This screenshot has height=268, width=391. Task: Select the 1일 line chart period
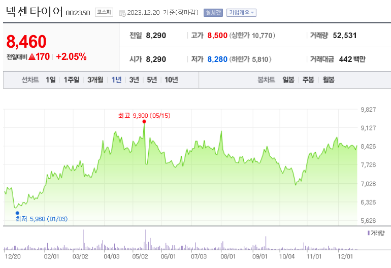point(51,80)
